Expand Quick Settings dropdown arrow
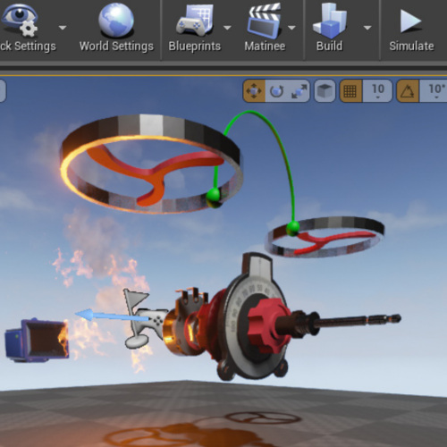The height and width of the screenshot is (447, 447). tap(63, 28)
